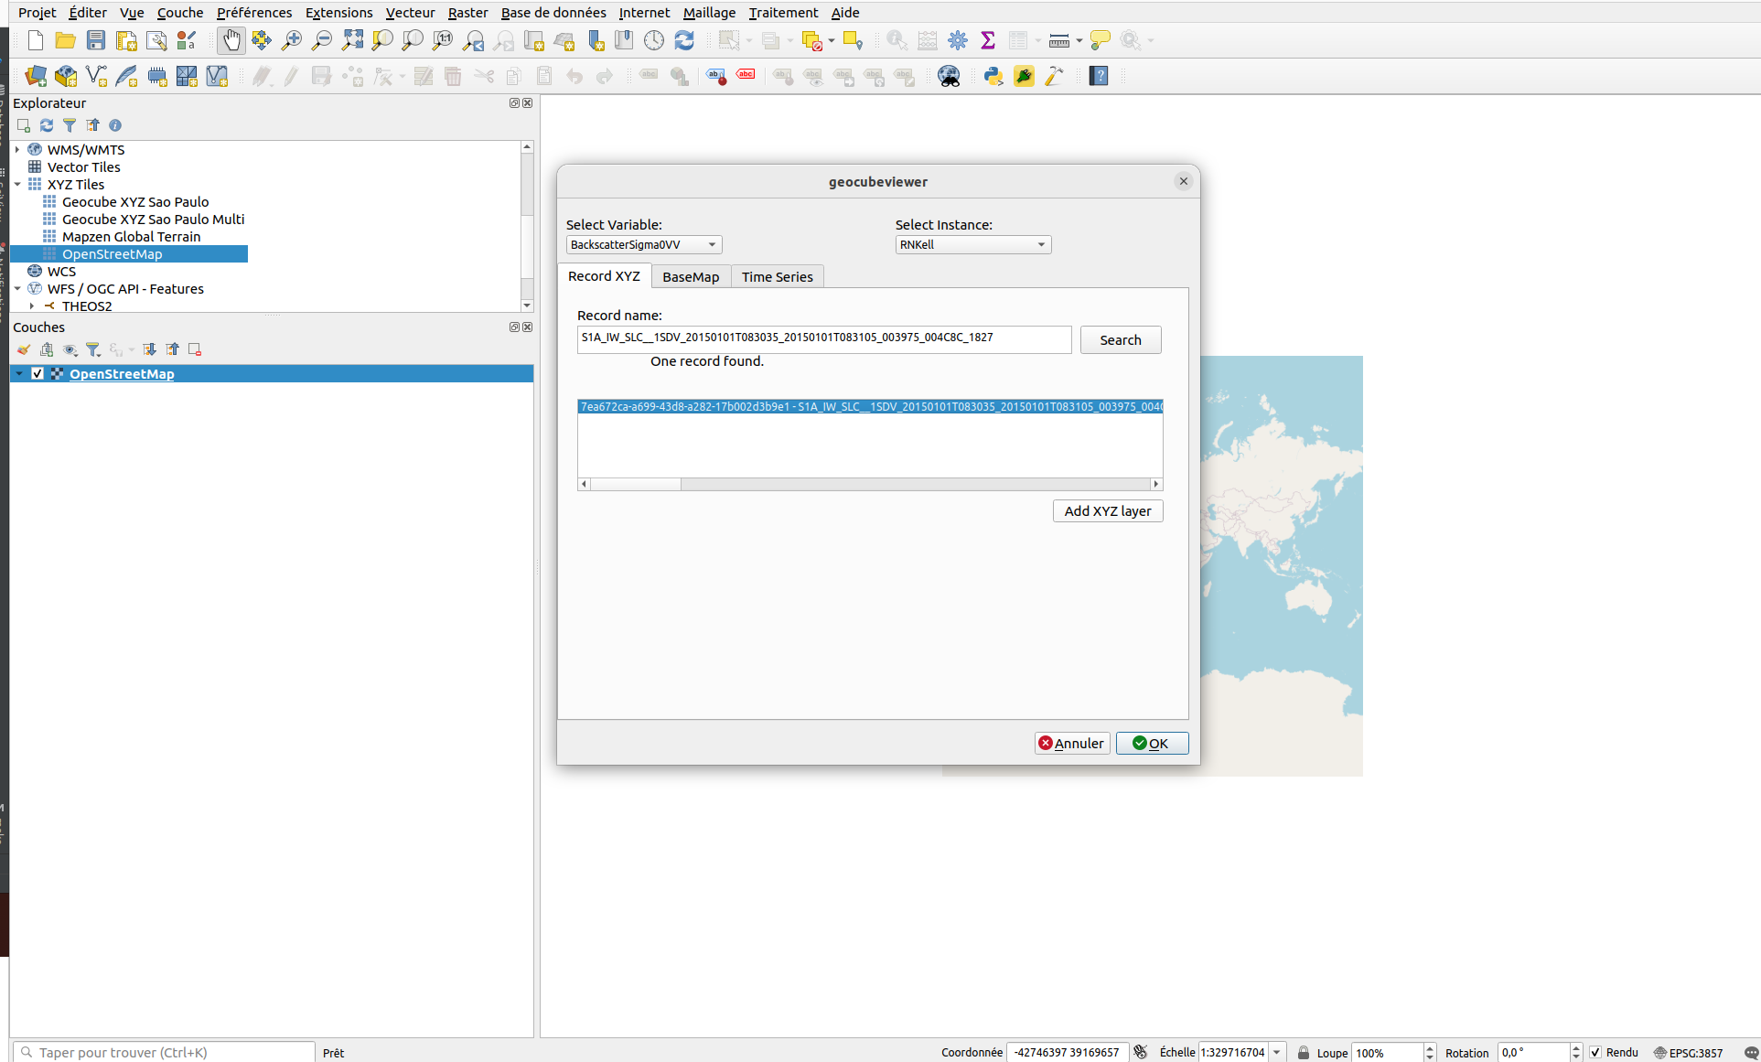This screenshot has height=1062, width=1761.
Task: Click the Annuler button
Action: 1072,743
